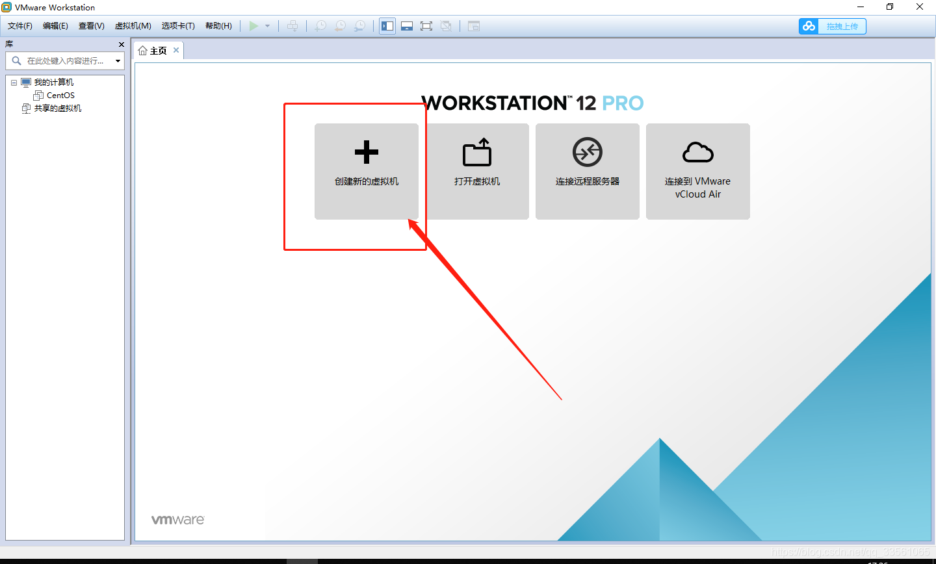Open the 帮助(H) menu

218,26
